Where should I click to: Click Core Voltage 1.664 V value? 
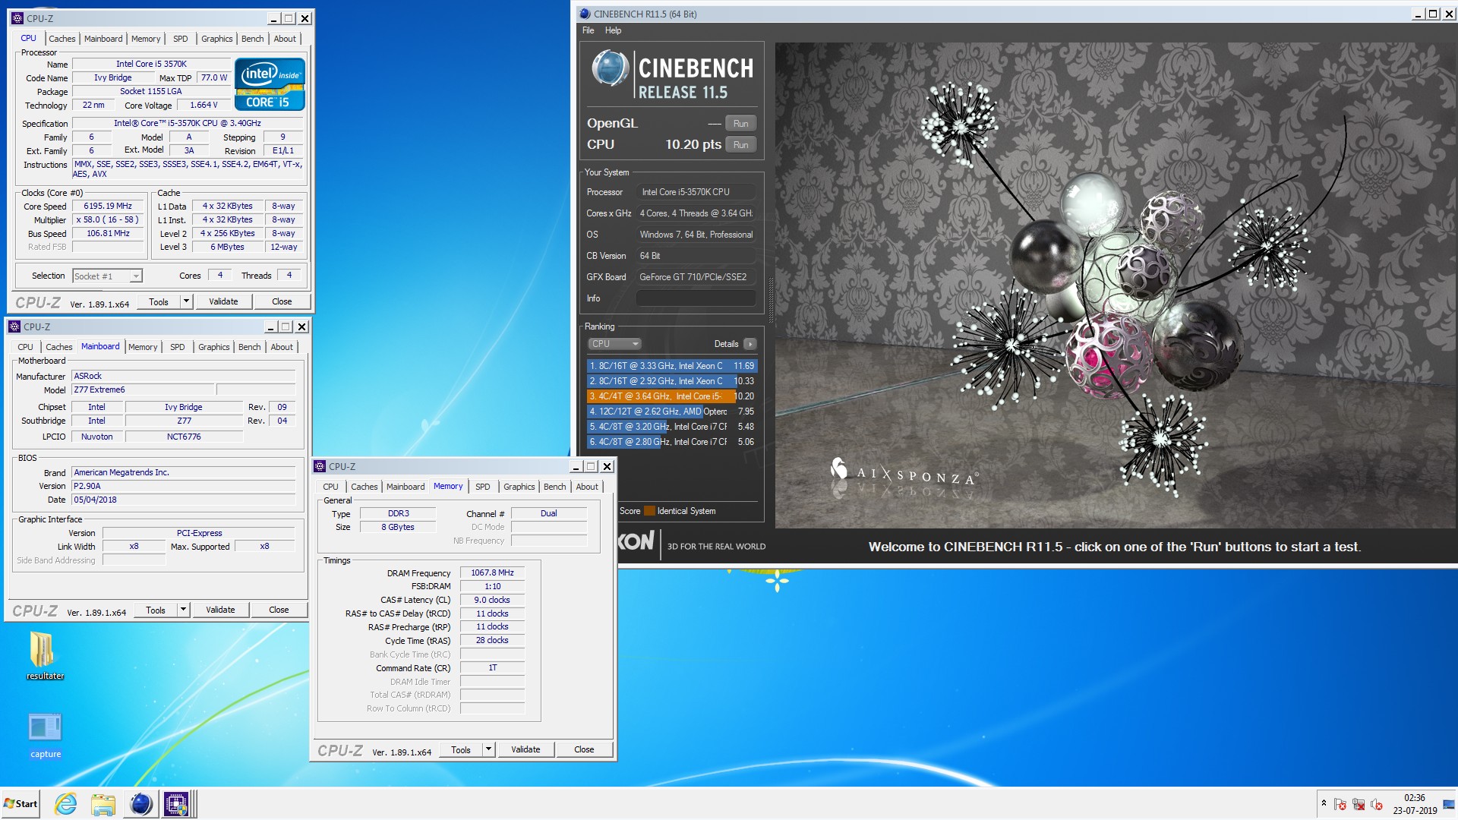click(204, 105)
